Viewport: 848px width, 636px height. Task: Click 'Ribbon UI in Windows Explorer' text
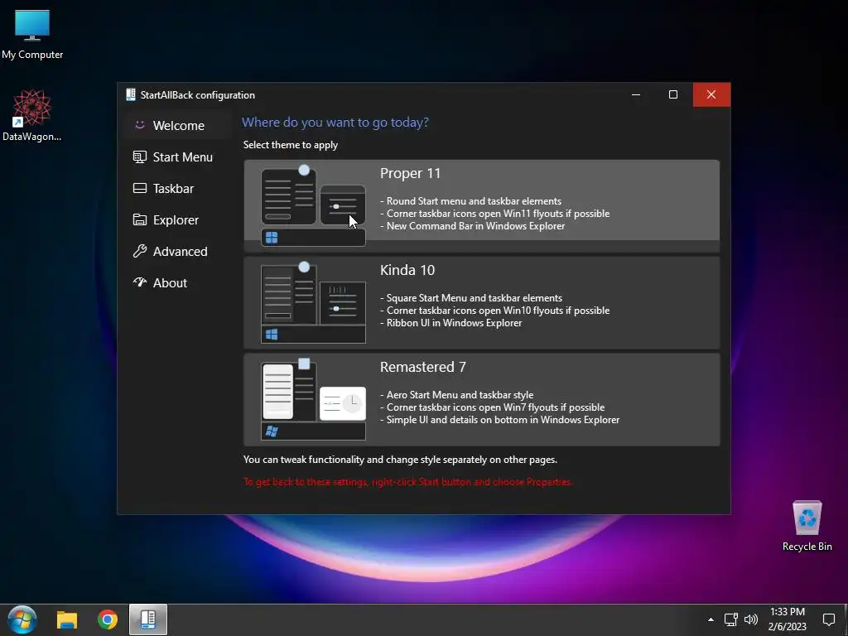455,323
